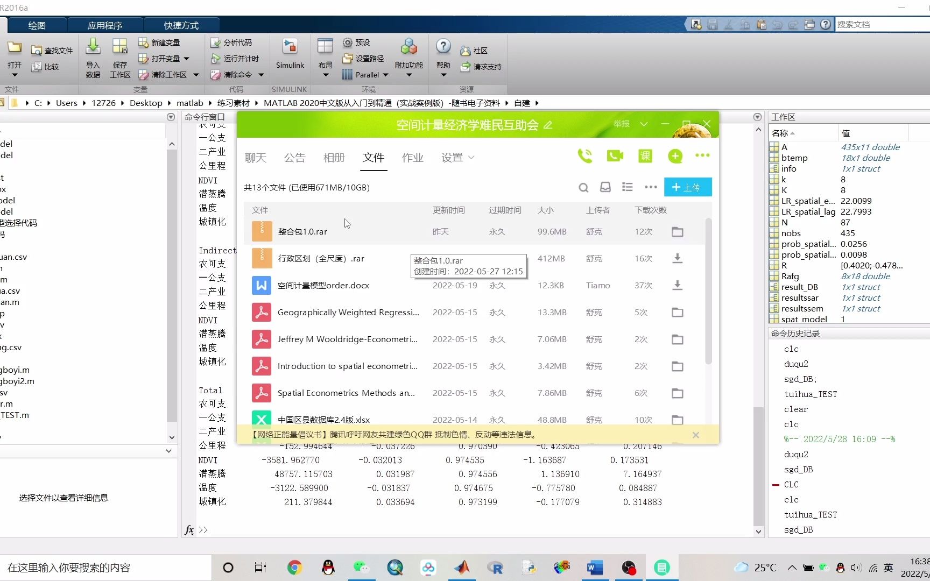Open the file search magnifier in group files
Screen dimensions: 930x581
[x=583, y=187]
